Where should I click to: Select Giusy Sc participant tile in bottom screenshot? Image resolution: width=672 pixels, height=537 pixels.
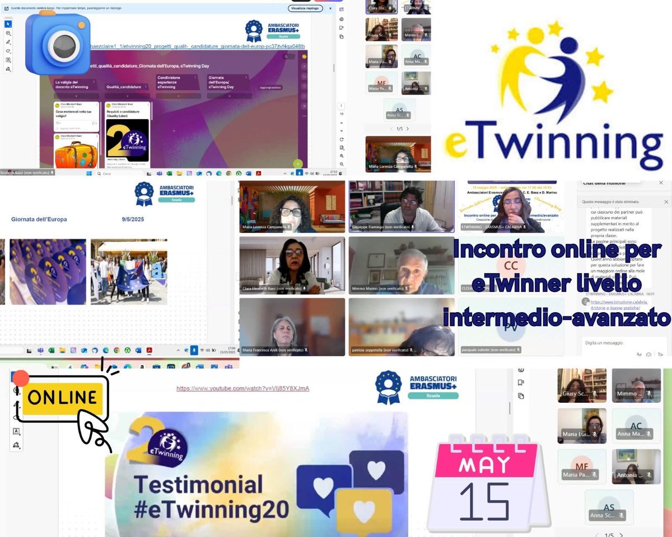click(x=582, y=386)
